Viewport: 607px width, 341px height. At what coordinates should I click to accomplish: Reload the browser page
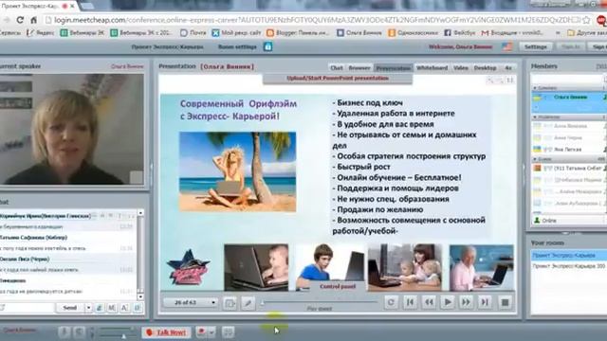click(x=21, y=20)
